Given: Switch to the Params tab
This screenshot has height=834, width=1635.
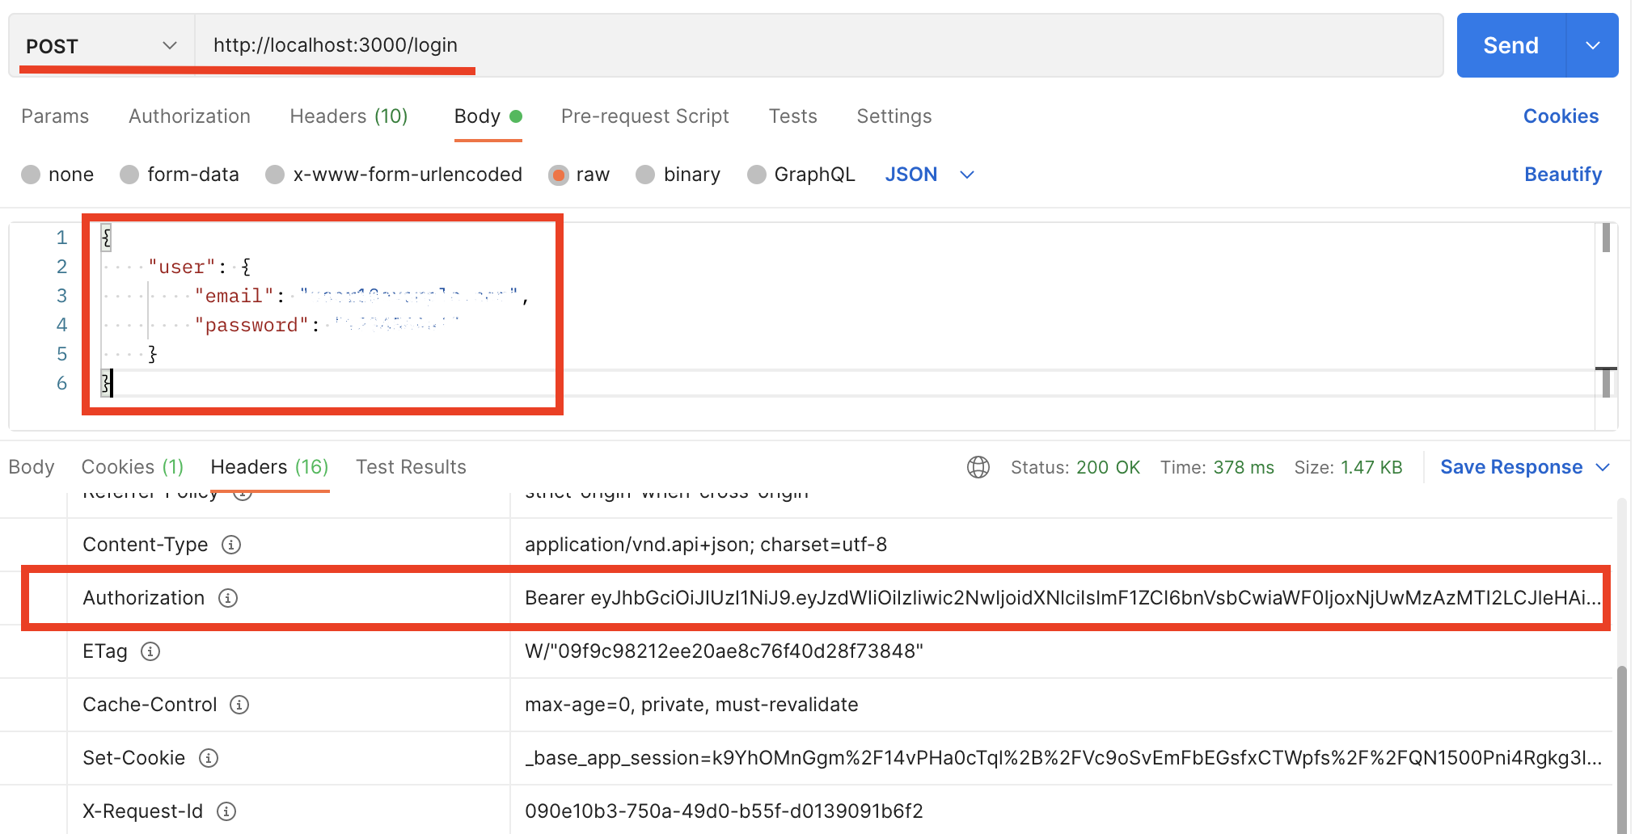Looking at the screenshot, I should pos(55,116).
